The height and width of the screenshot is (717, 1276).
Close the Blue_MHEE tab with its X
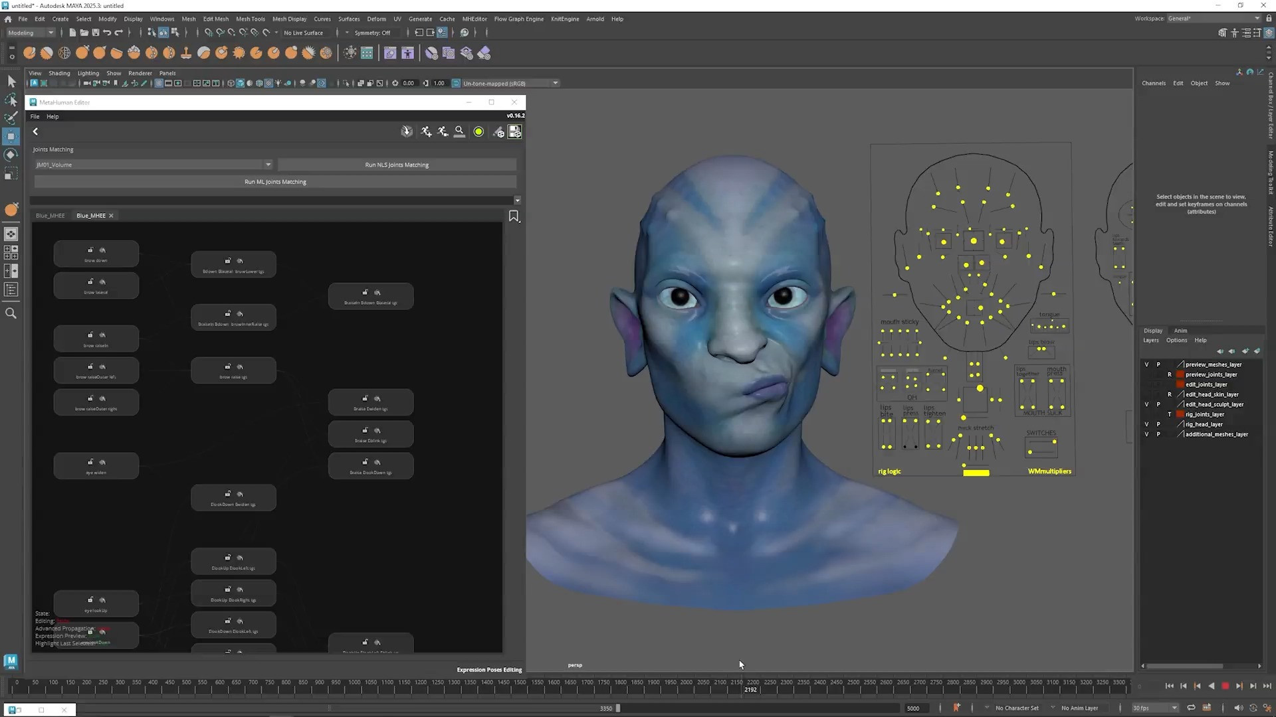111,215
